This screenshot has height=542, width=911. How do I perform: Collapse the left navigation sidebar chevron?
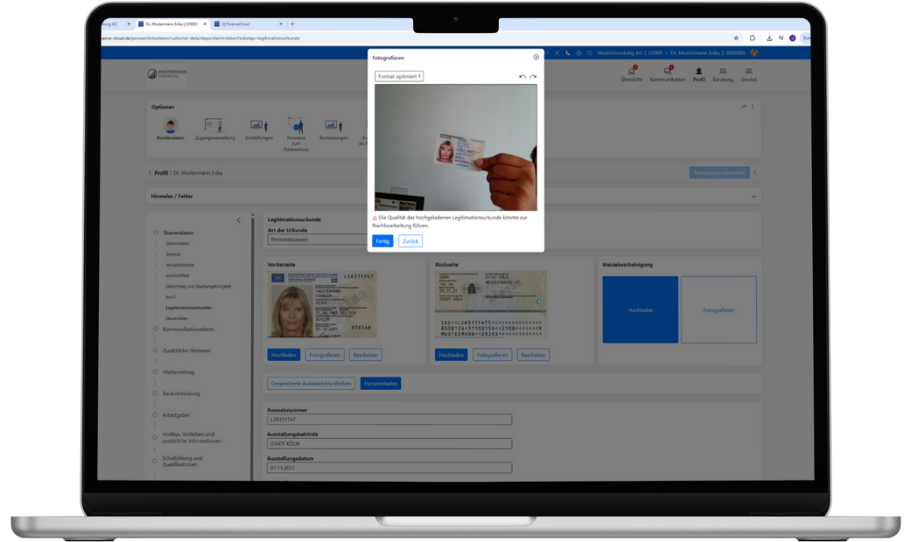[238, 220]
